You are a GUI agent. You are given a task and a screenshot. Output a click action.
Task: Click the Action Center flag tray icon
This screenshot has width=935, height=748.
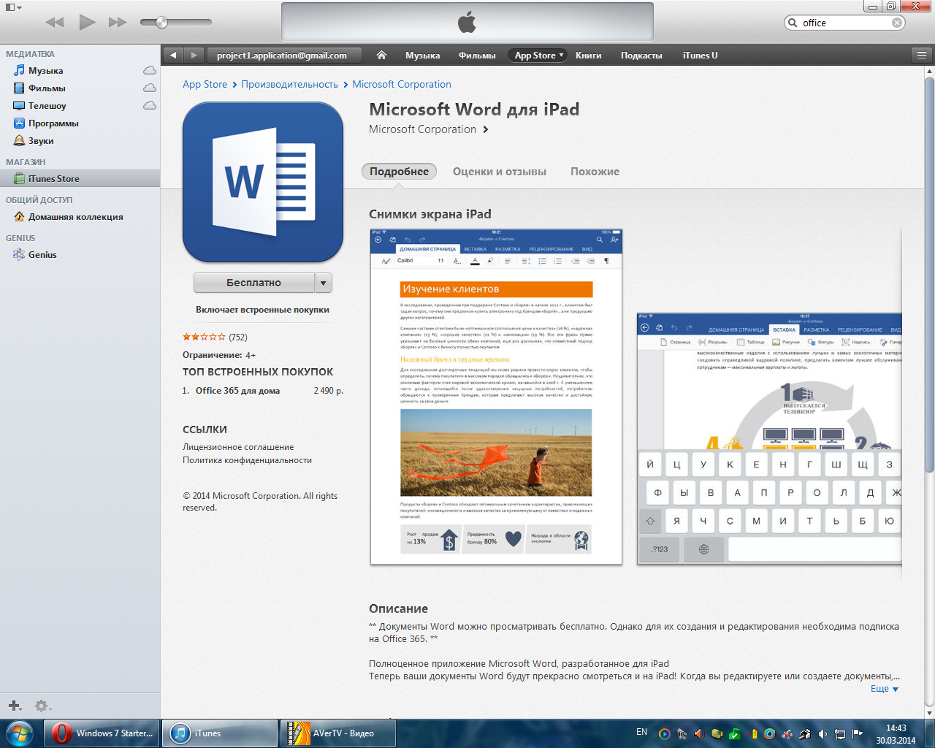click(858, 733)
